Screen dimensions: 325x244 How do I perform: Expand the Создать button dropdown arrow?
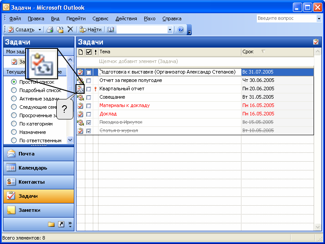(x=40, y=30)
